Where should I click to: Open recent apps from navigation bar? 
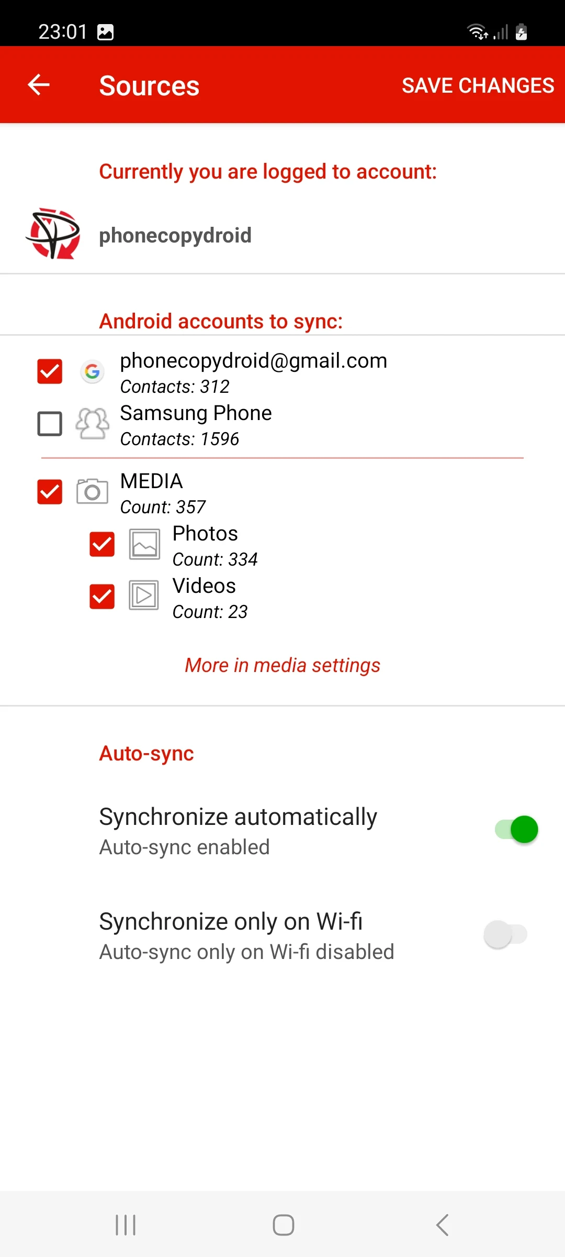click(126, 1225)
